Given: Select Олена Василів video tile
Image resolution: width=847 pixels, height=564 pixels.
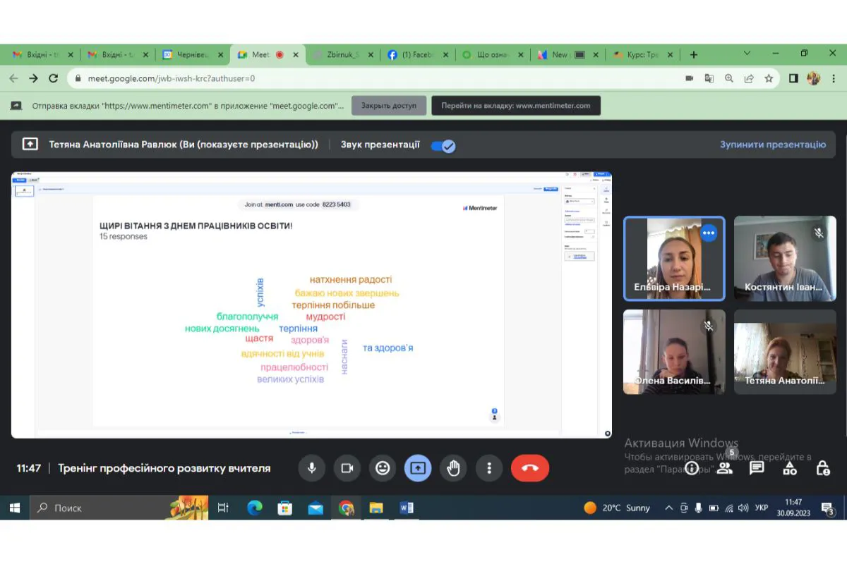Looking at the screenshot, I should [x=674, y=352].
